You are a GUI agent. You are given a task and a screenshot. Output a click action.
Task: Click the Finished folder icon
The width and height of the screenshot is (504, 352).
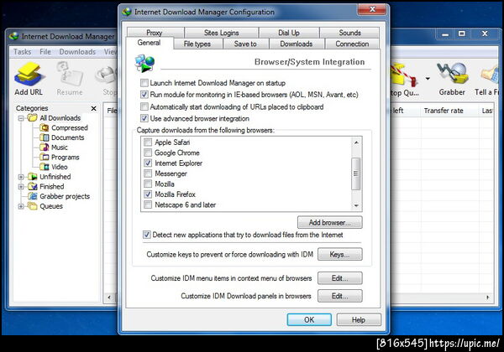32,186
